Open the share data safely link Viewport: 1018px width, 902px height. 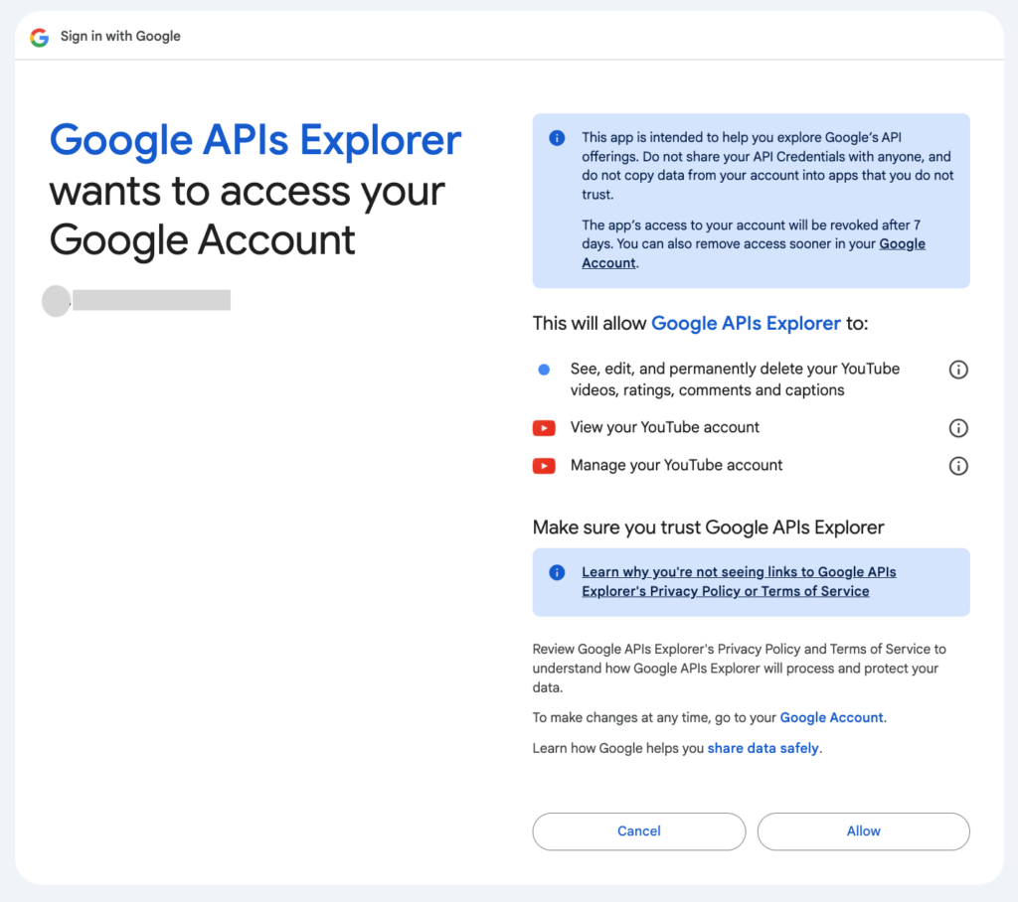click(763, 748)
